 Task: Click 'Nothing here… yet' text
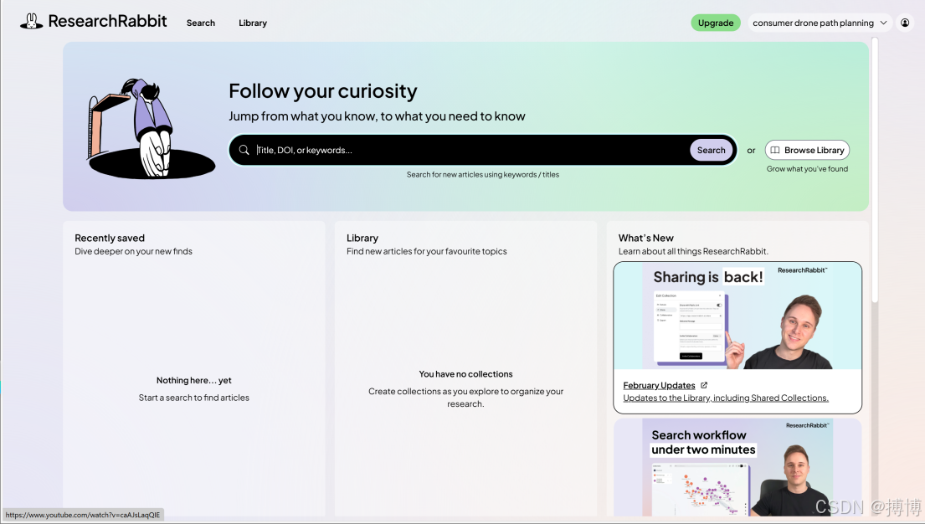click(x=194, y=380)
